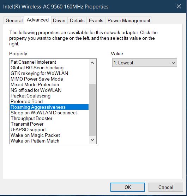
Task: Switch to the General tab
Action: (14, 20)
